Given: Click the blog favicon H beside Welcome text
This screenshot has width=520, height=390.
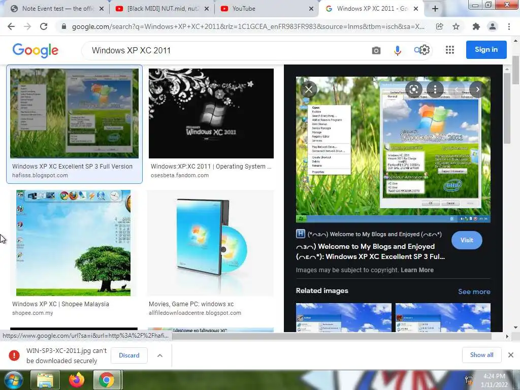Looking at the screenshot, I should [x=300, y=234].
